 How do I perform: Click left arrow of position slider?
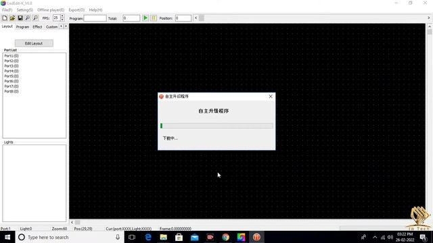click(196, 18)
